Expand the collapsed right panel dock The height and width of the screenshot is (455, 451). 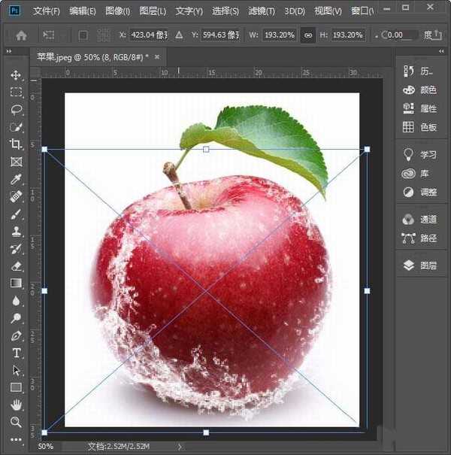point(442,53)
